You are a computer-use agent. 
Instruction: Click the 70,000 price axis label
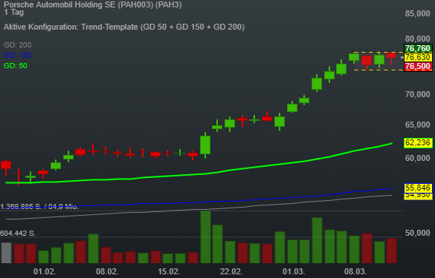417,95
